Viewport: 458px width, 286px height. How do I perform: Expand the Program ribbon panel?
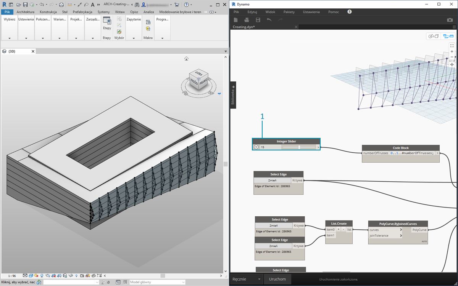163,38
